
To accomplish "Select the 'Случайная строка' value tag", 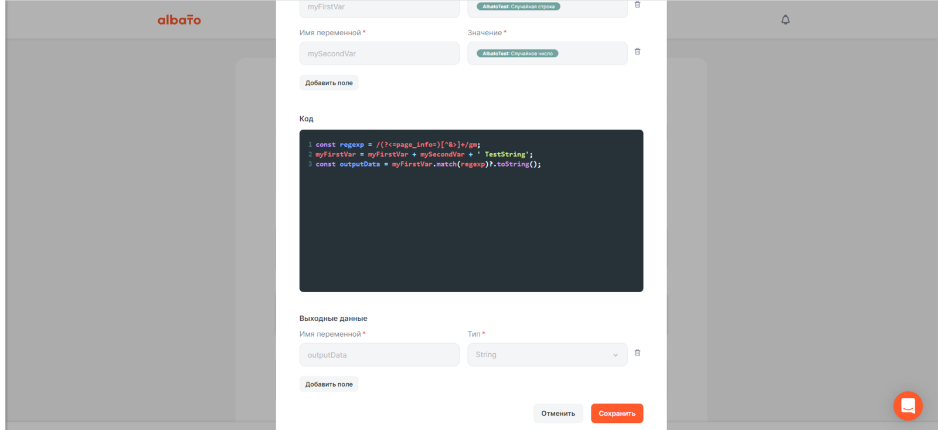I will [x=518, y=7].
